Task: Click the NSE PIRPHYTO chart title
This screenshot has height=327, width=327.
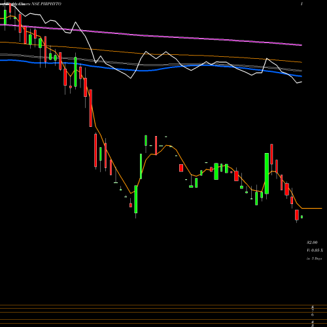Action: pyautogui.click(x=46, y=4)
